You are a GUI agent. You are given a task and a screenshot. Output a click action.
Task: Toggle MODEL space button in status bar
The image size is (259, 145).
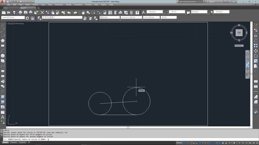pos(179,143)
